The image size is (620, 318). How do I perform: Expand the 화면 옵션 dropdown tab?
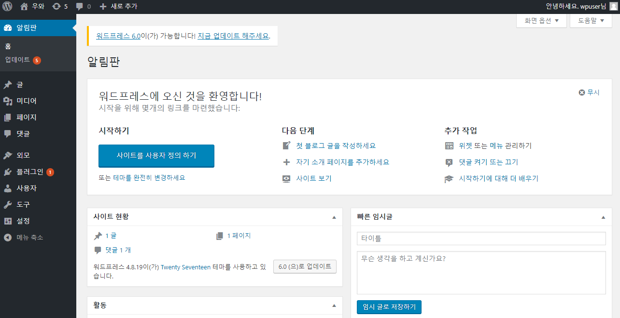[x=541, y=21]
